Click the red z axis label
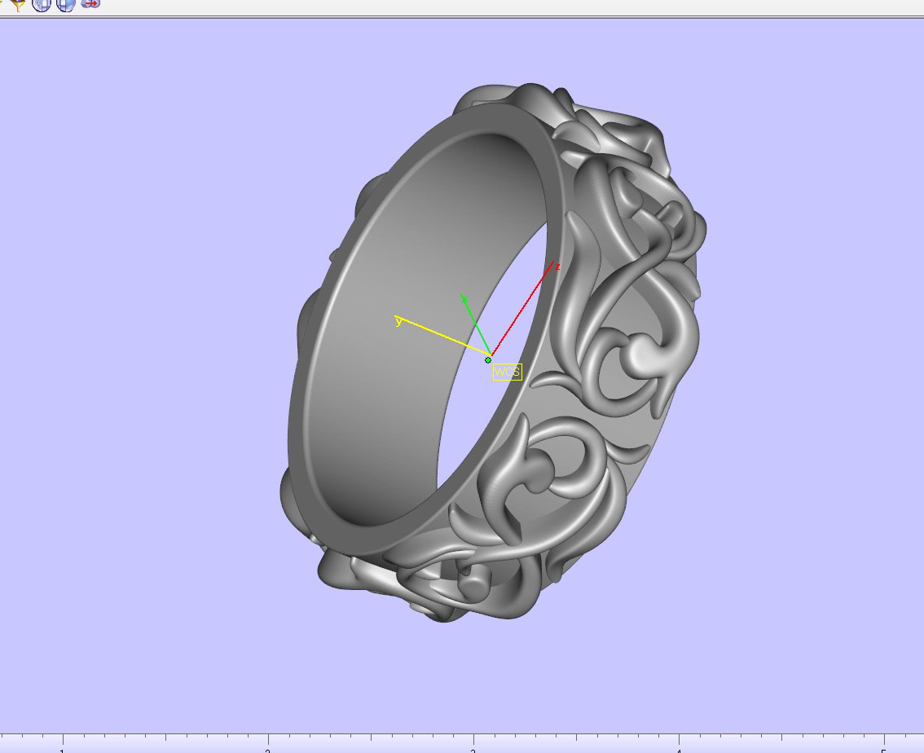The width and height of the screenshot is (924, 753). pyautogui.click(x=557, y=267)
